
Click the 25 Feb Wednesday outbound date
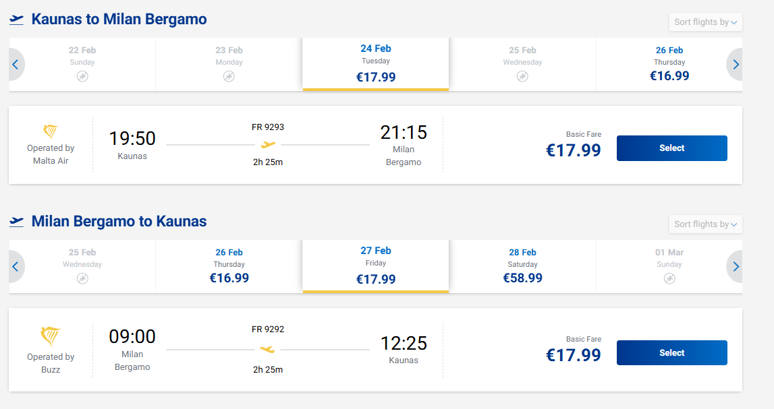pyautogui.click(x=523, y=63)
